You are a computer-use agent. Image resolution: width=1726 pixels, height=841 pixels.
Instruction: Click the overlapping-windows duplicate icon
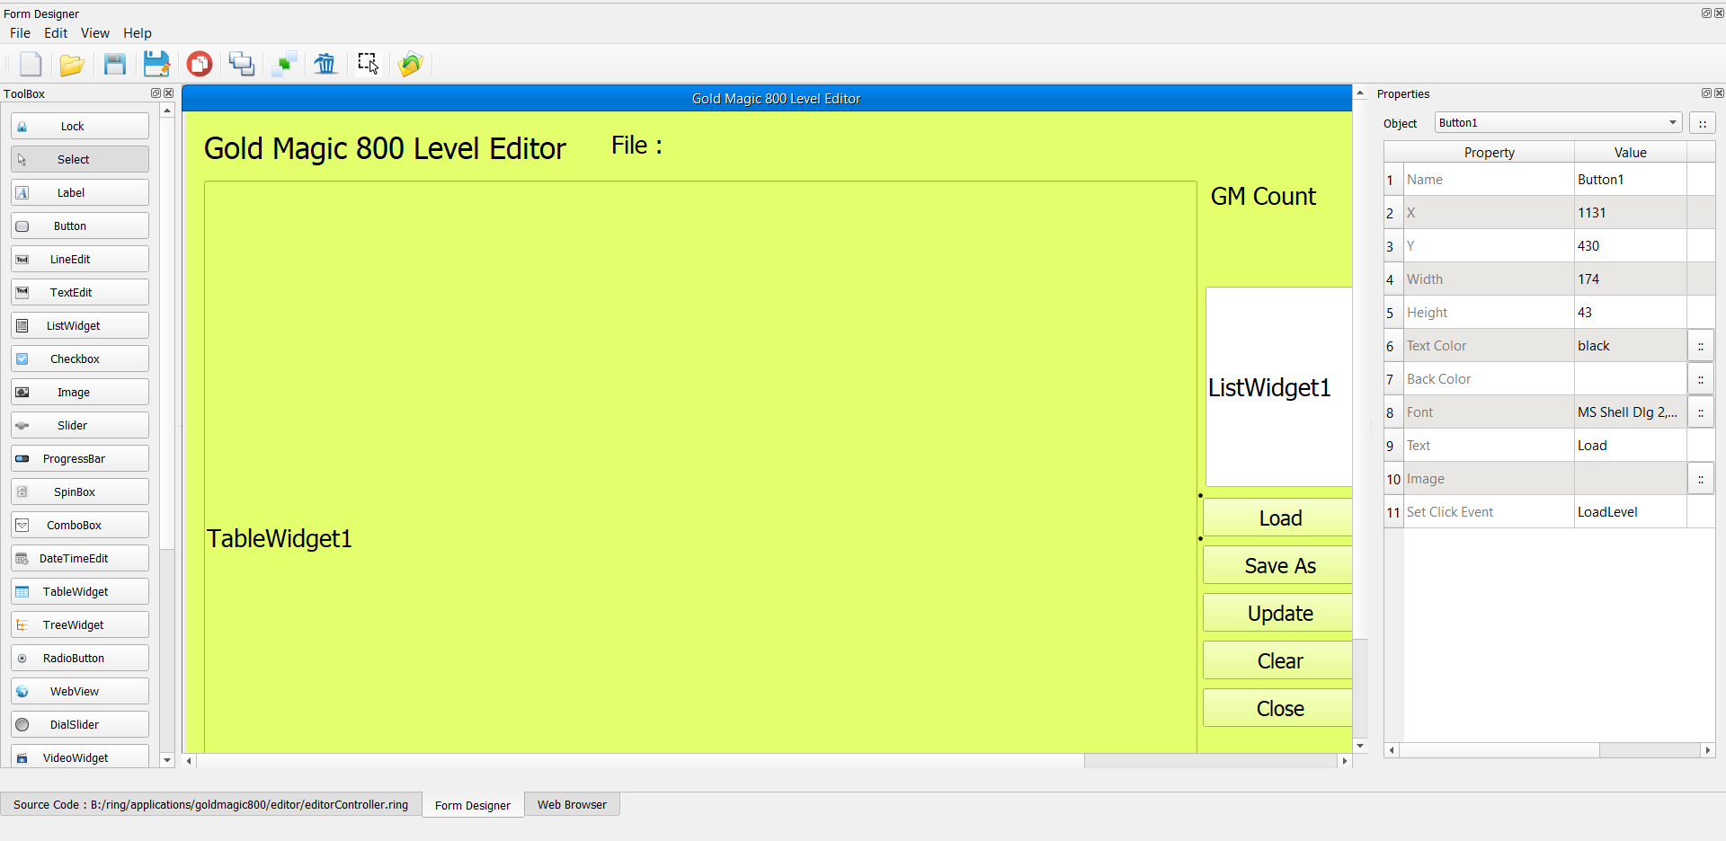[241, 64]
